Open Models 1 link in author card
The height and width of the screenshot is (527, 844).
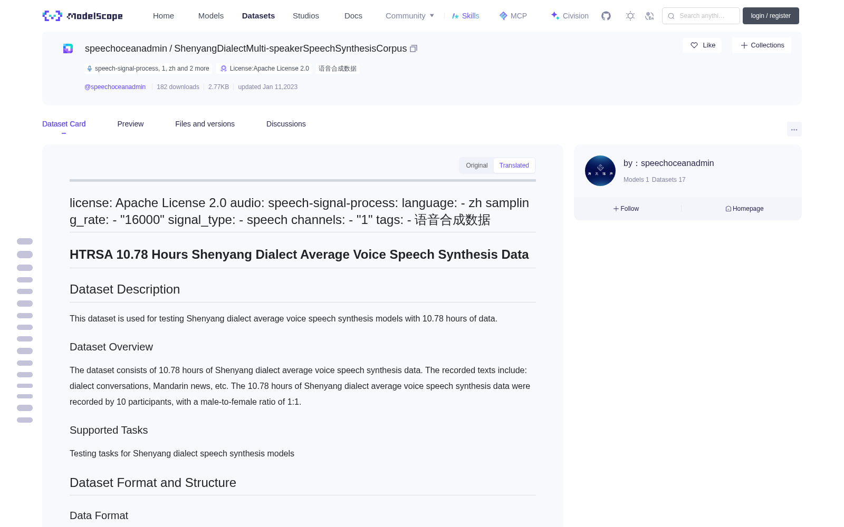tap(636, 180)
